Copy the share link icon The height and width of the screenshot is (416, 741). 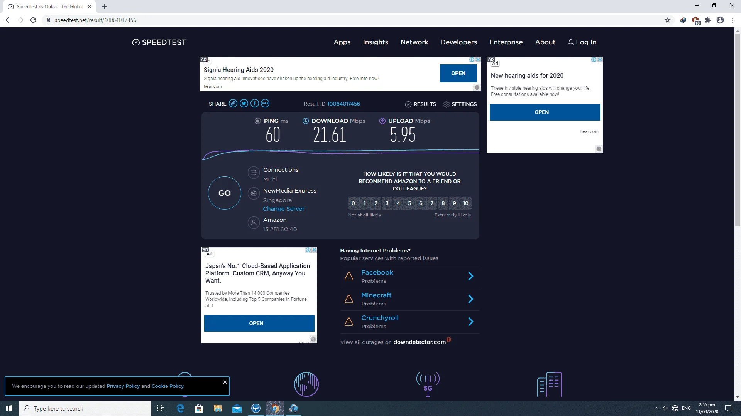pos(233,103)
